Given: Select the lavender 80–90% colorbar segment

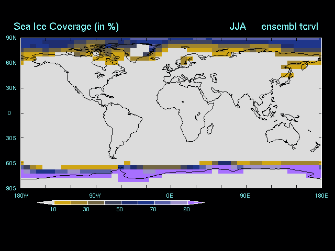Looking at the screenshot, I should 179,202.
